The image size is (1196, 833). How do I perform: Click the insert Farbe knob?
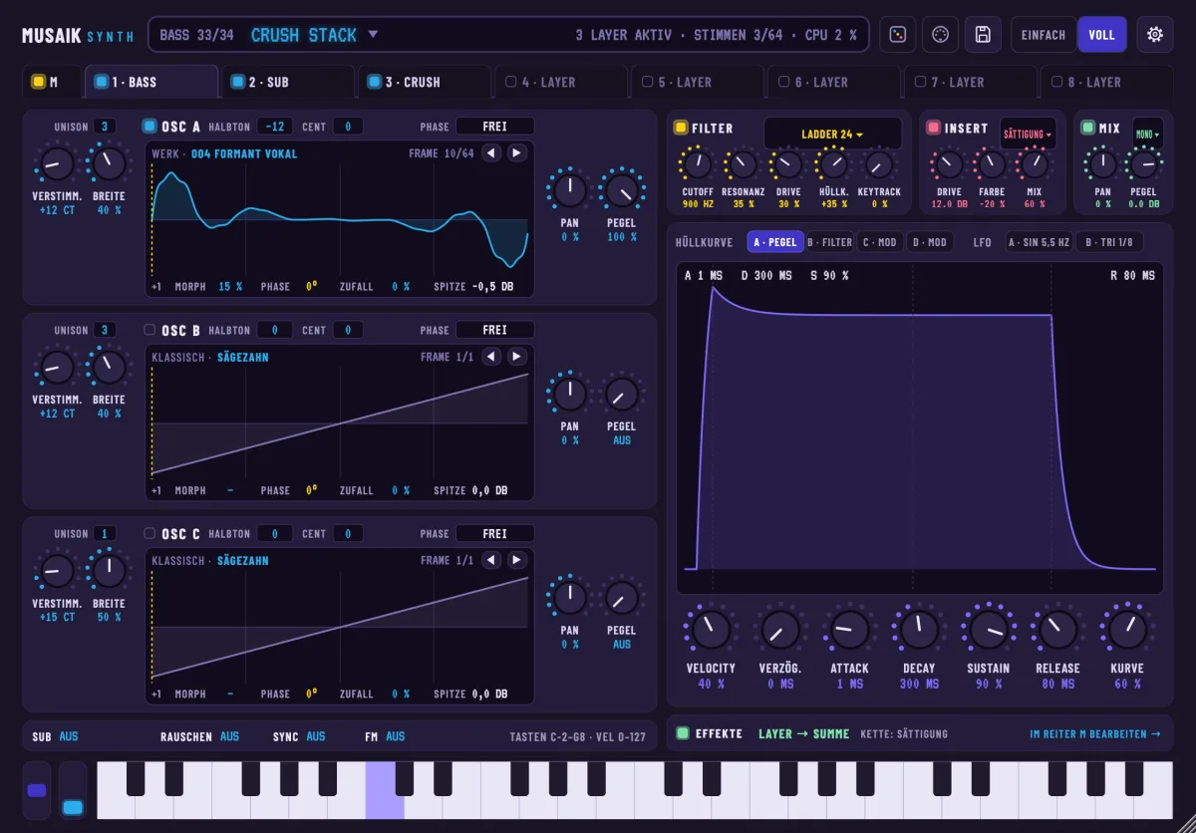991,164
